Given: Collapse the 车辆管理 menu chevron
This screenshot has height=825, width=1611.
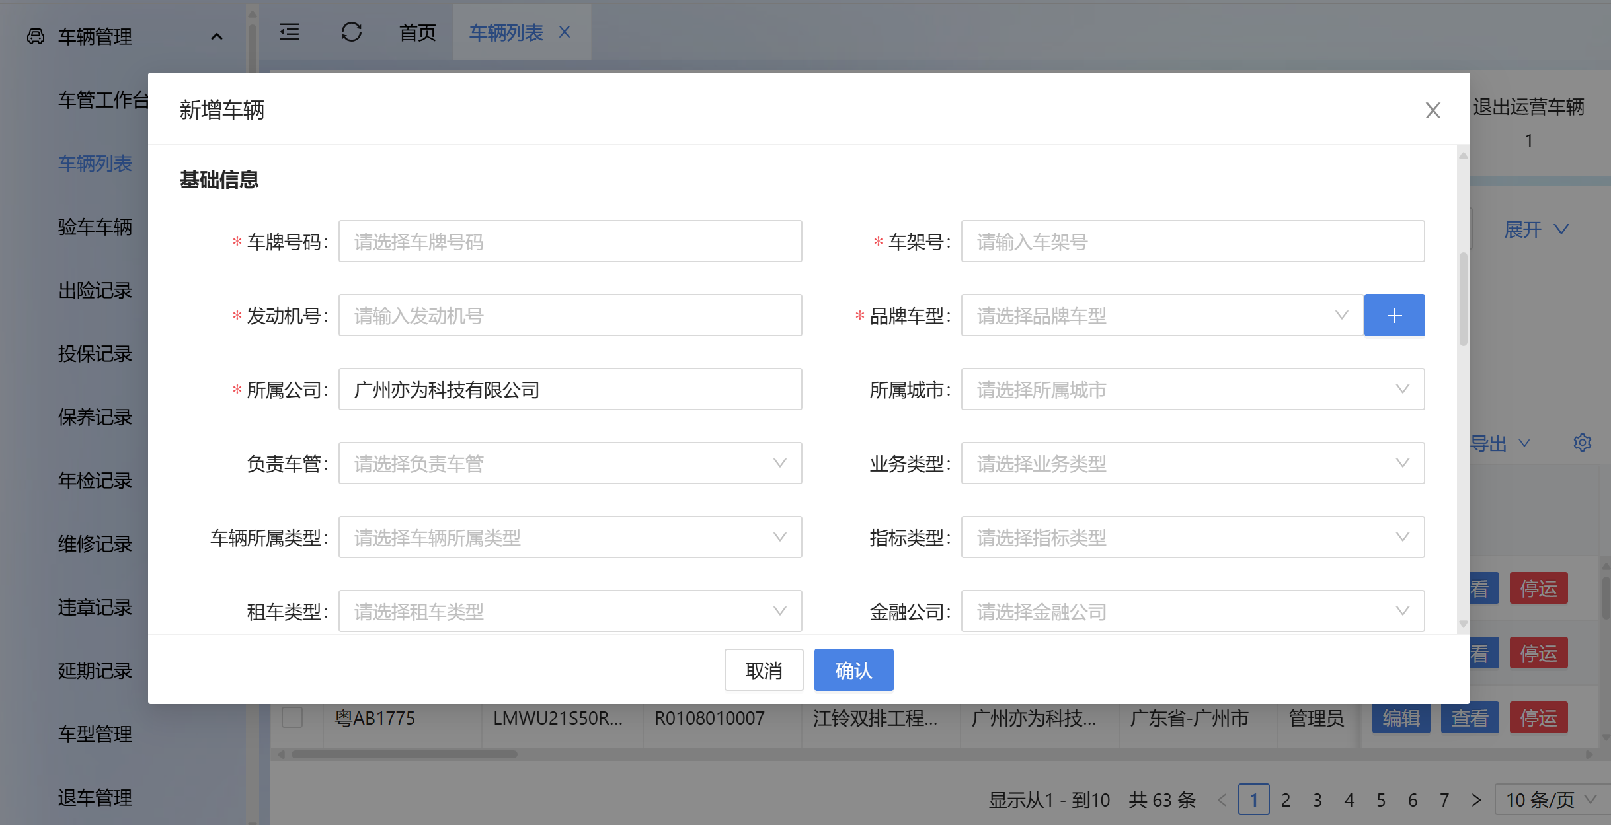Looking at the screenshot, I should [x=216, y=36].
